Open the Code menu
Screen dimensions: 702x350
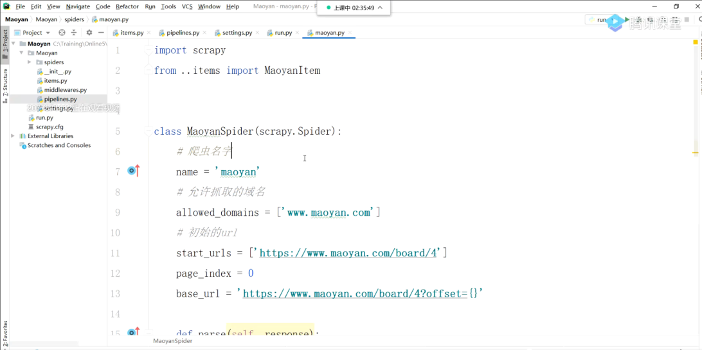click(103, 6)
